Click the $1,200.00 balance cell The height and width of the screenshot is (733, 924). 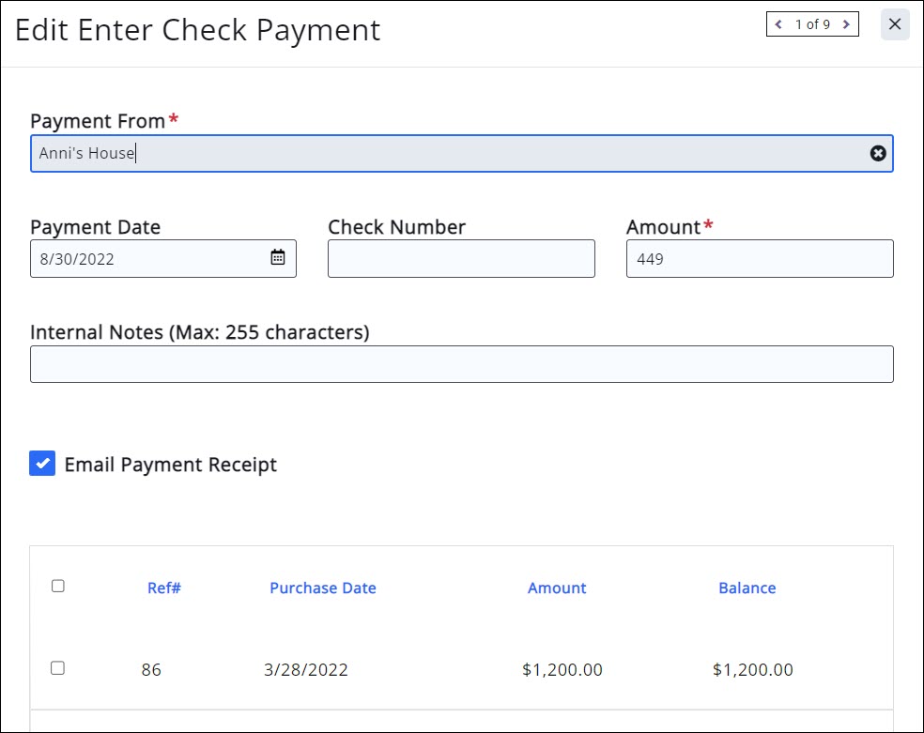pos(753,670)
